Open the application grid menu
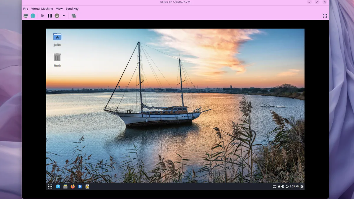The image size is (354, 199). (50, 187)
